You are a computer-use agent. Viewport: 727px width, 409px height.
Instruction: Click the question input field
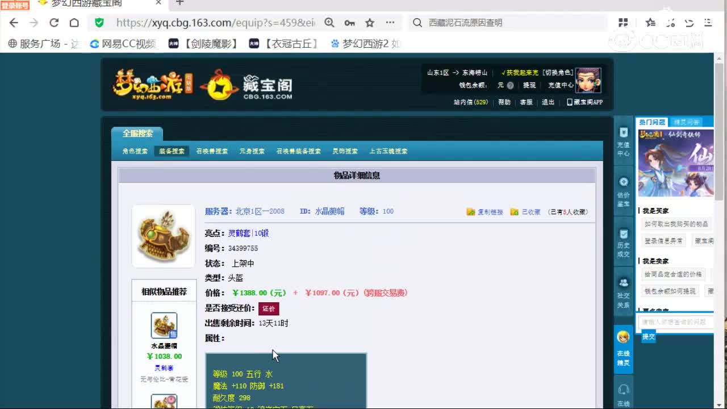pyautogui.click(x=676, y=322)
